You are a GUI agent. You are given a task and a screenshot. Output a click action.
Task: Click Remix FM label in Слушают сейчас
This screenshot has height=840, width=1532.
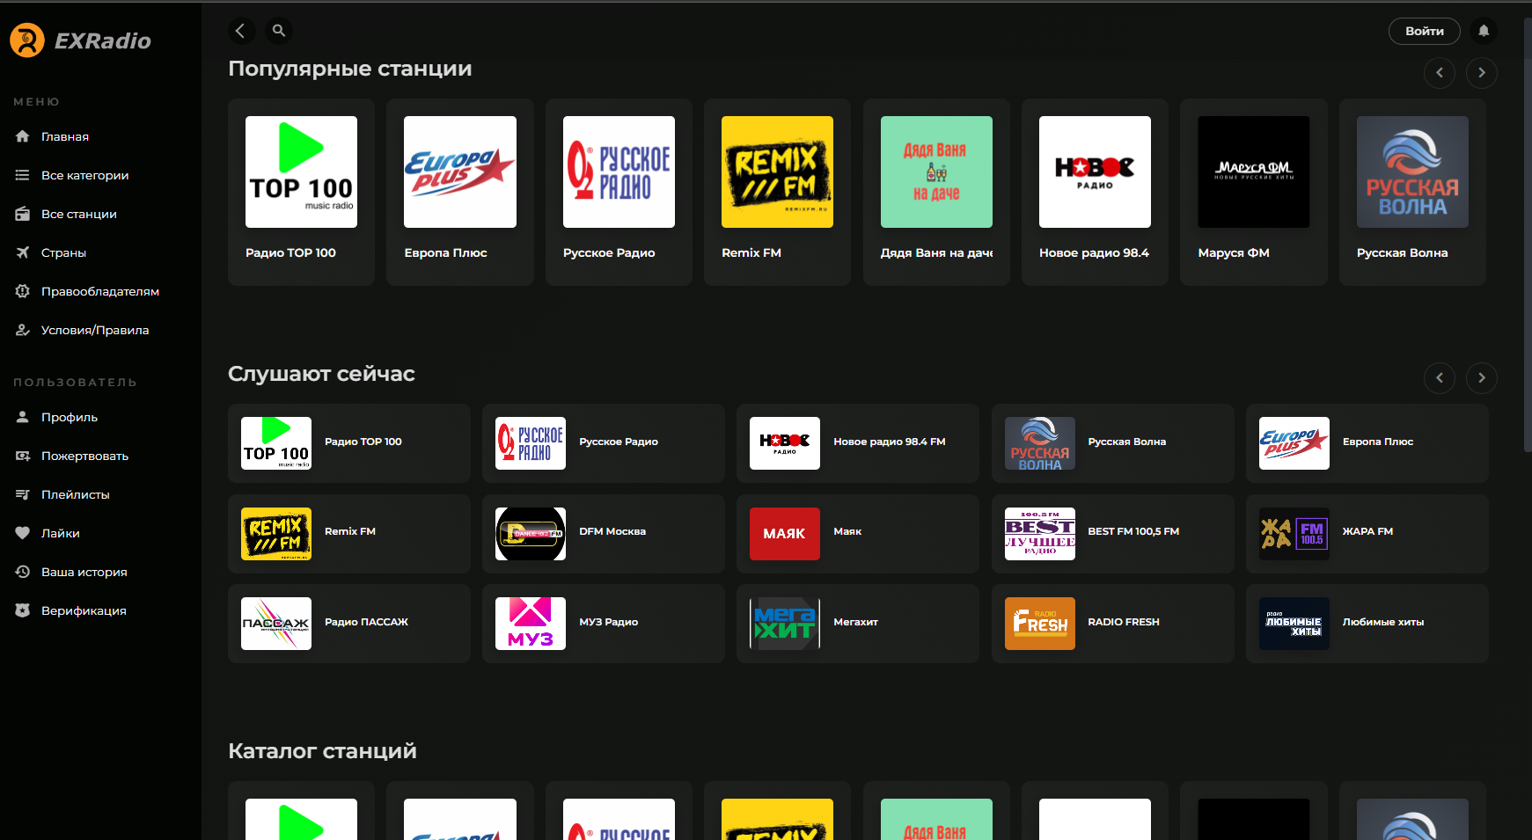pos(350,531)
